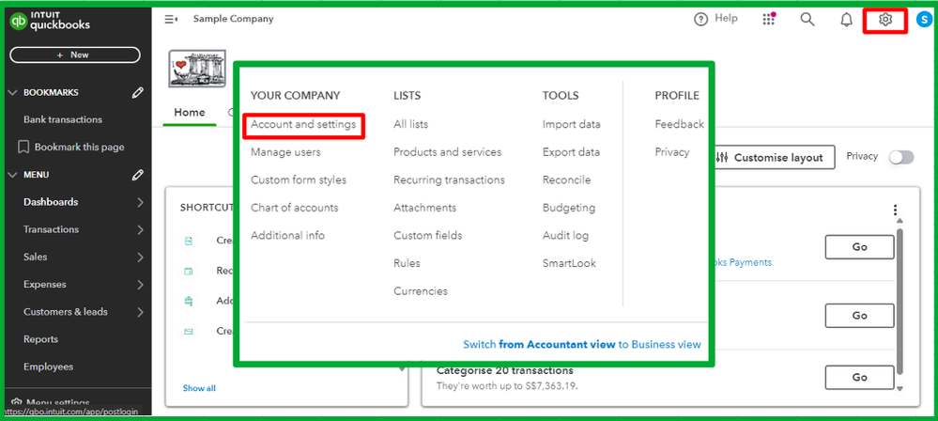Open Chart of accounts

[x=294, y=208]
